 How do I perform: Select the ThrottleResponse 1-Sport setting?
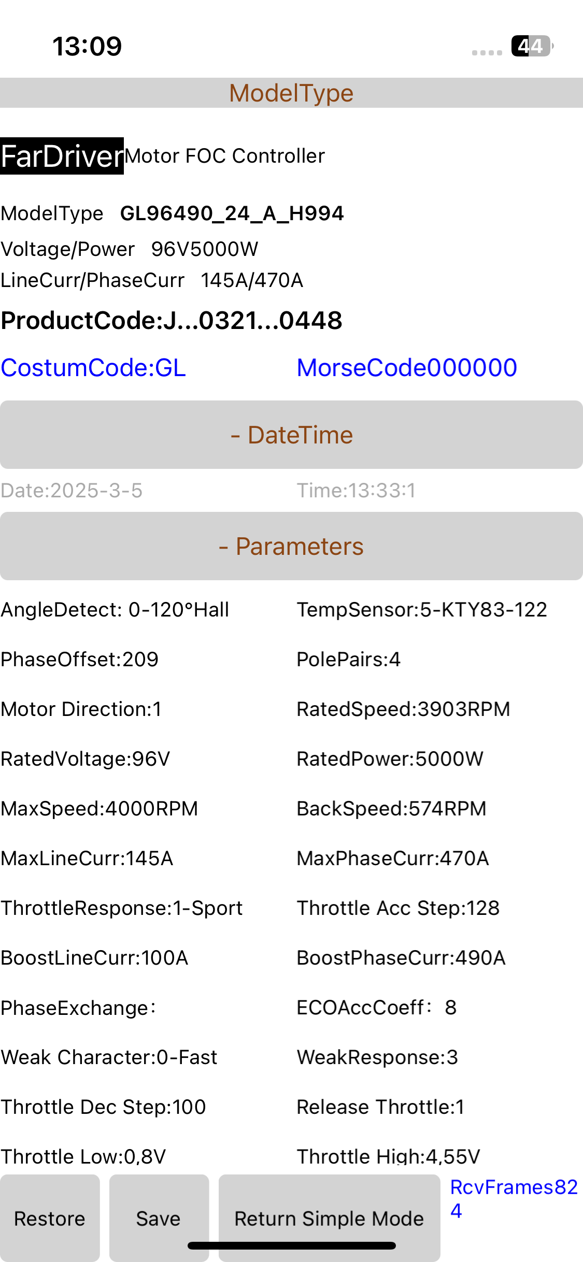click(122, 908)
